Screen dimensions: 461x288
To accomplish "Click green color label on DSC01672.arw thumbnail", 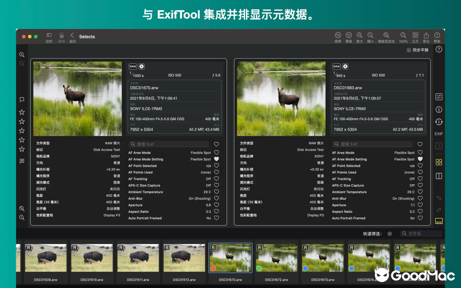I will [259, 269].
